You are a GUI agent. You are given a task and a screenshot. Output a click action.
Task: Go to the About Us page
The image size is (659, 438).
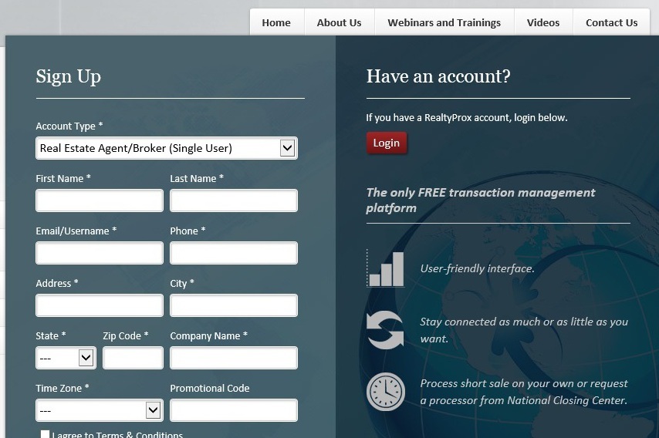(340, 22)
